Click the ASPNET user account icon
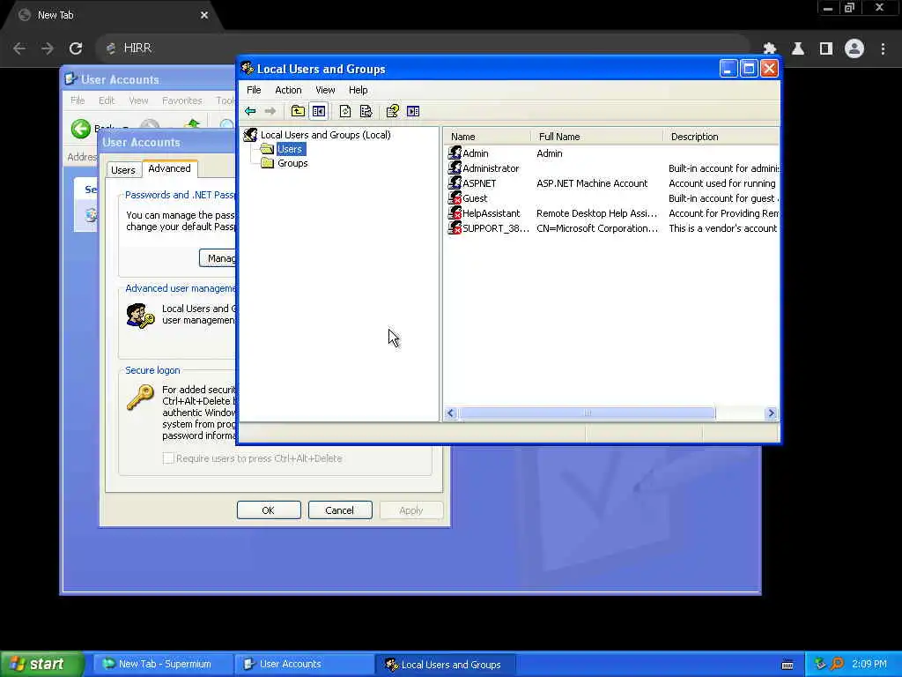 pyautogui.click(x=455, y=183)
